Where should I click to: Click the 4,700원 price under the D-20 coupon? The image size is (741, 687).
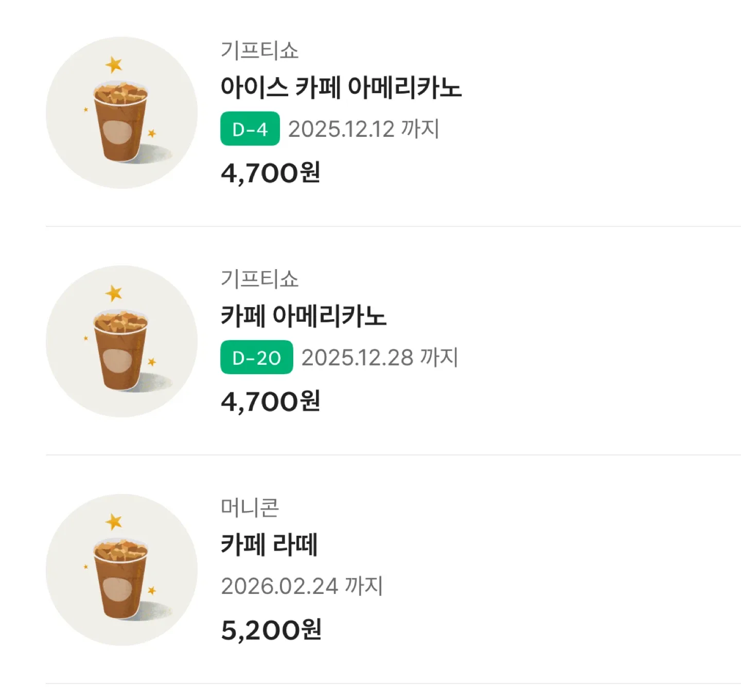[x=271, y=401]
